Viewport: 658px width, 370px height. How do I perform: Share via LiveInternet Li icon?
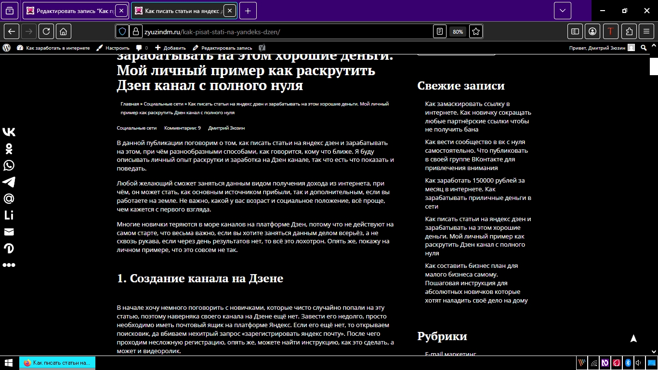tap(9, 215)
